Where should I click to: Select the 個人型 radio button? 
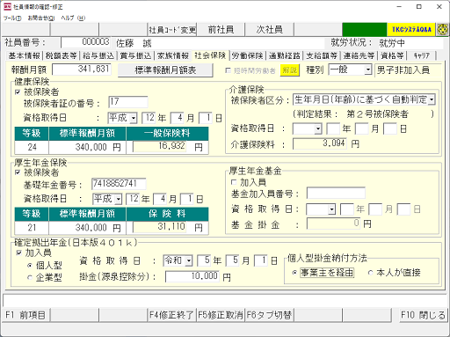point(30,266)
